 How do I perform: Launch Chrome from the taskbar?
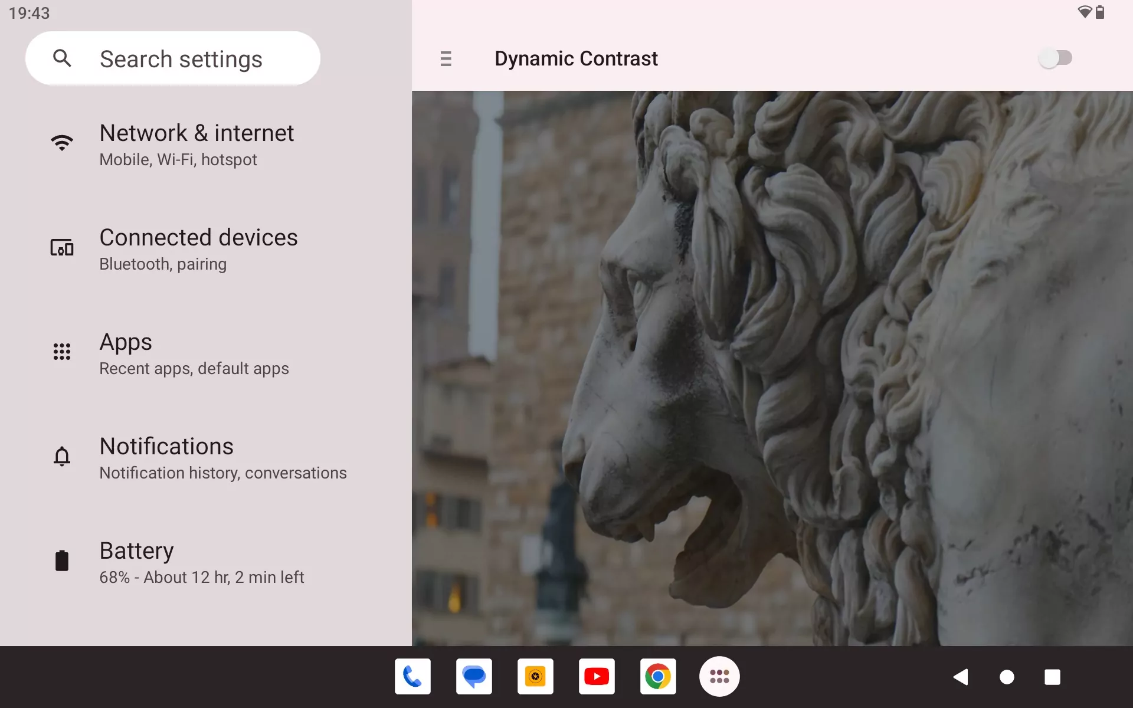point(658,677)
